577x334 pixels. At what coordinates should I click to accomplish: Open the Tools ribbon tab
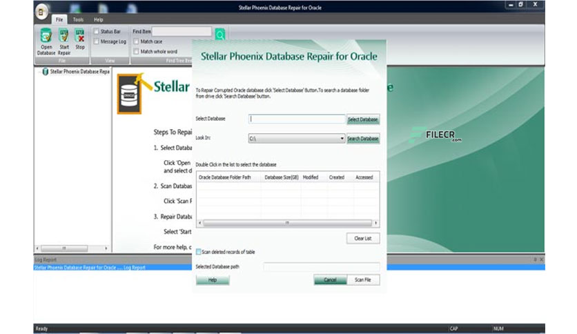[78, 19]
